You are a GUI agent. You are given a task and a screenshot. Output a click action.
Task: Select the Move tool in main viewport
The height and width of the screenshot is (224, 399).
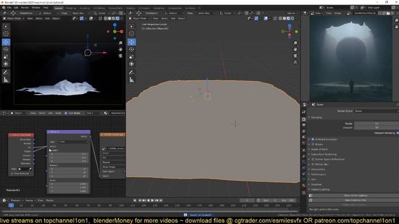coord(132,42)
